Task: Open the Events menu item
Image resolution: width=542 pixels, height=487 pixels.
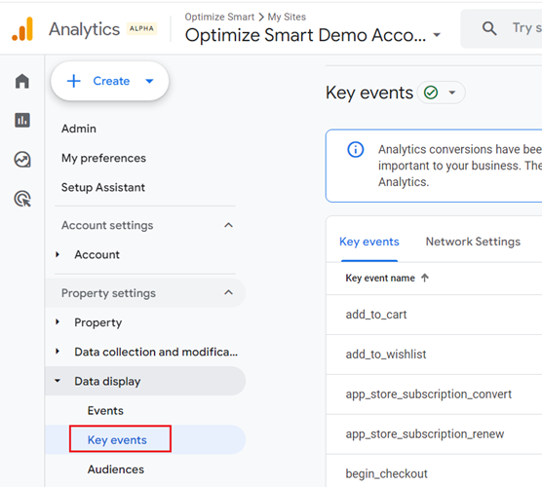Action: point(105,411)
